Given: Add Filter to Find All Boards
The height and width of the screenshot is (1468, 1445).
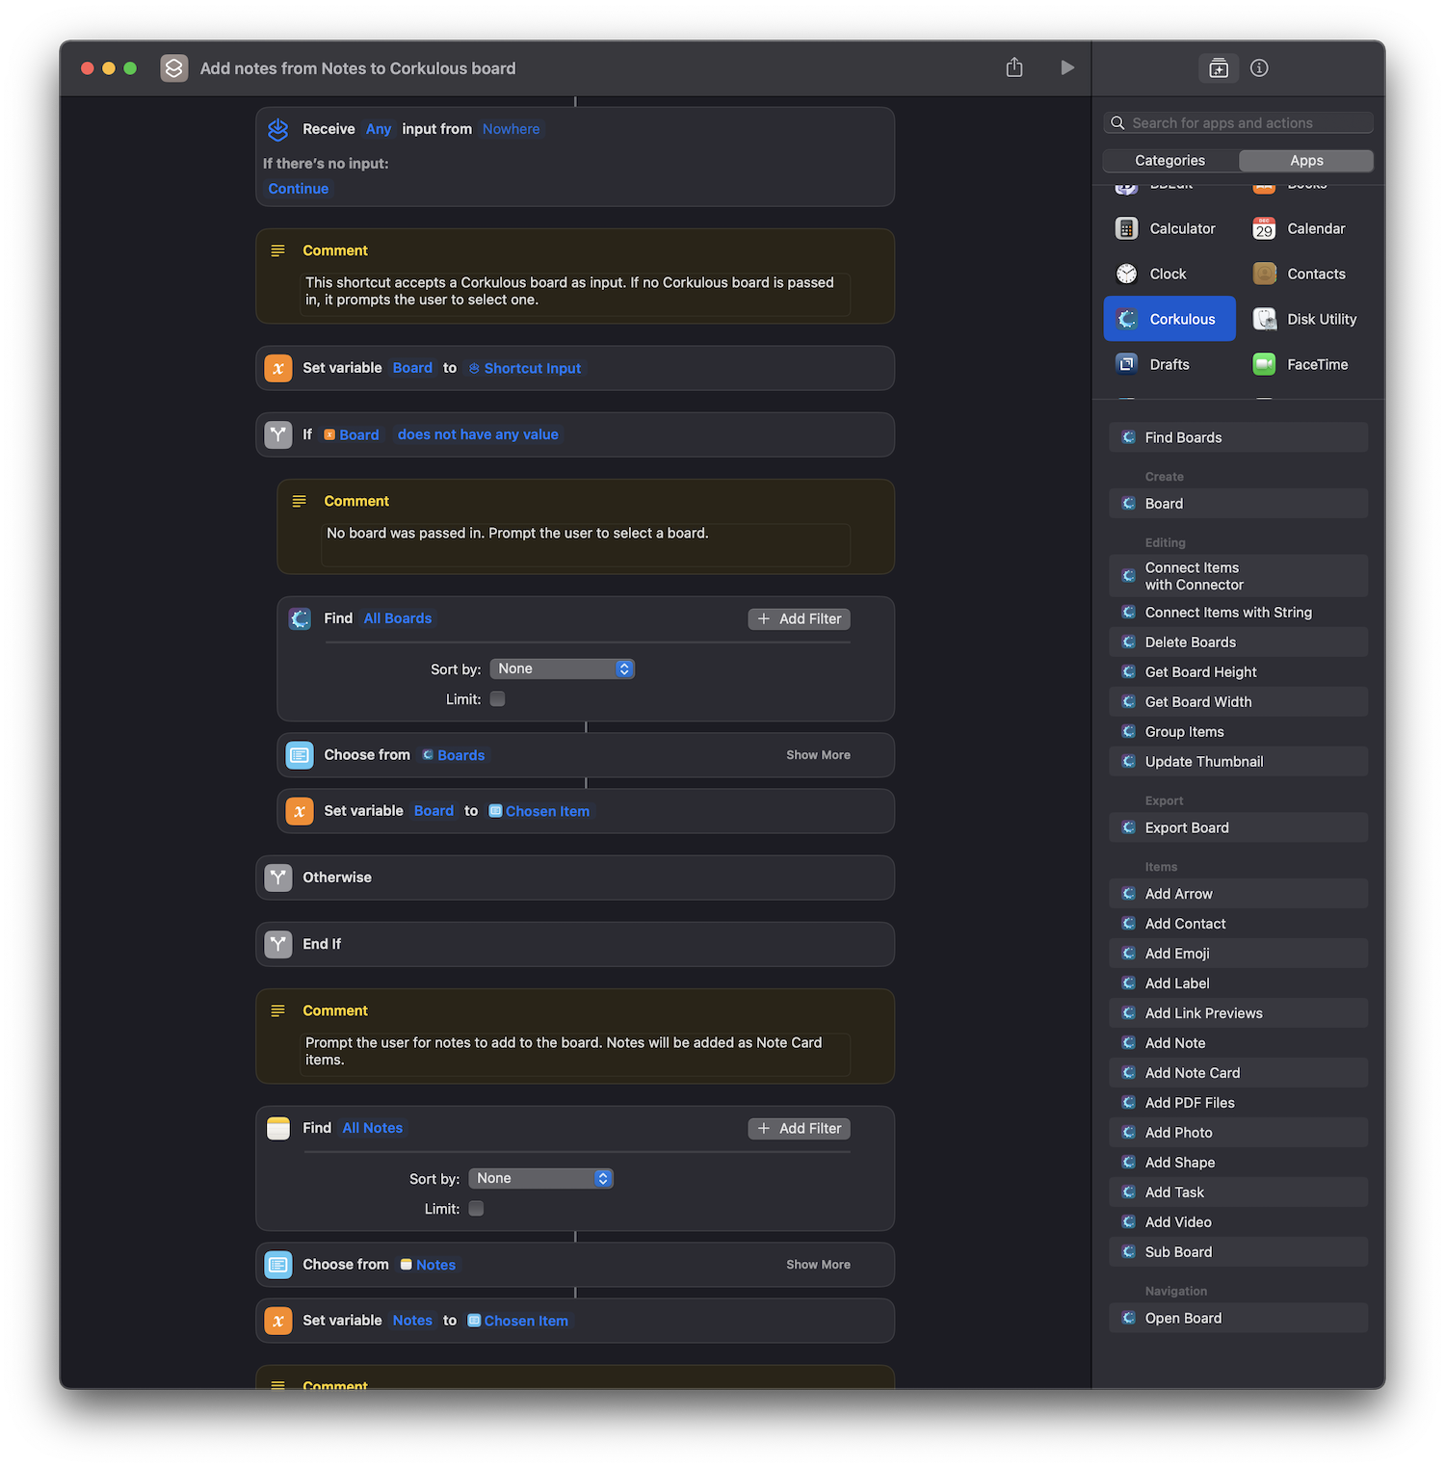Looking at the screenshot, I should [x=800, y=618].
